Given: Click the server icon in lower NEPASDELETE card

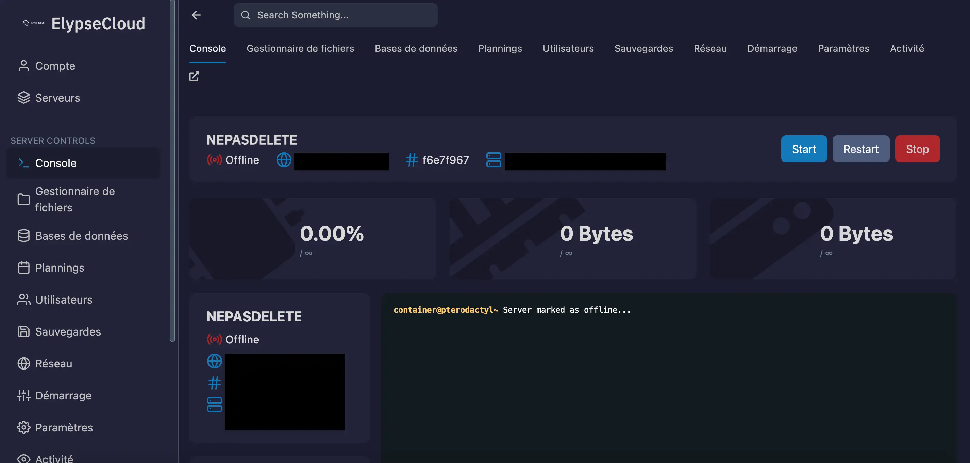Looking at the screenshot, I should pyautogui.click(x=215, y=405).
